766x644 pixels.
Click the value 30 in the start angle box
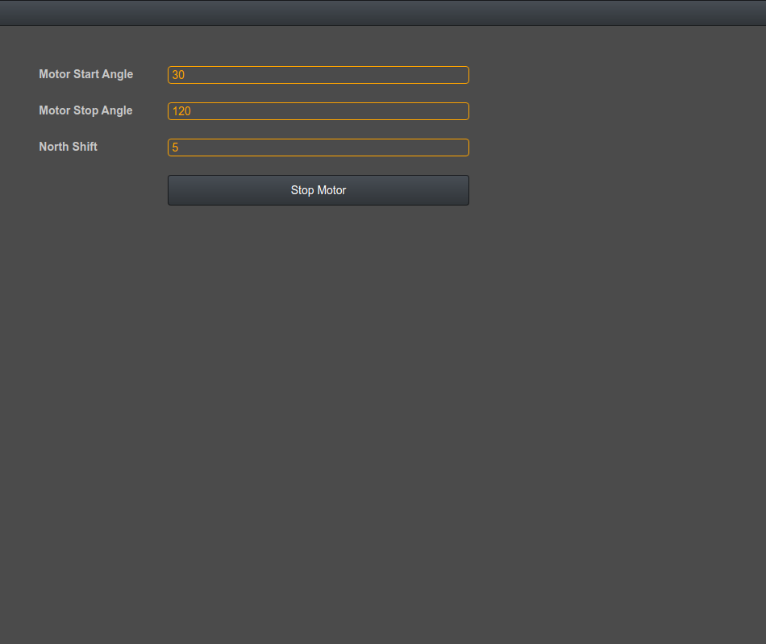point(178,75)
